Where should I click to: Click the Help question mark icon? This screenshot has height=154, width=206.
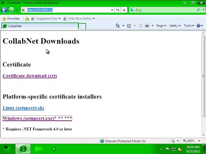click(198, 26)
